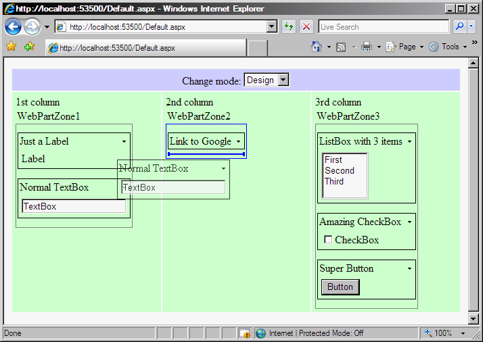Open Favorites Center star icon
Screen dimensions: 483x342
(11, 47)
